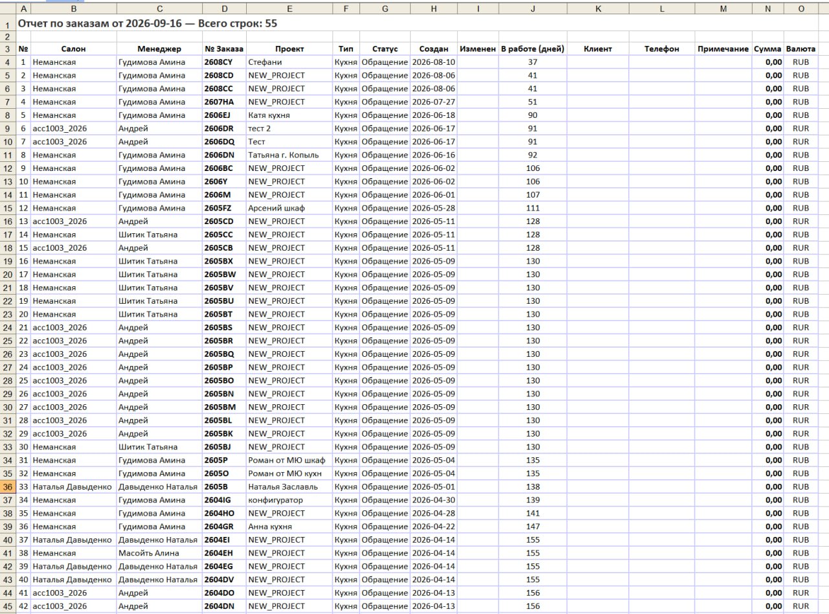Screen dimensions: 829x614
Task: Click cell with order 2606DN
Action: [x=224, y=155]
